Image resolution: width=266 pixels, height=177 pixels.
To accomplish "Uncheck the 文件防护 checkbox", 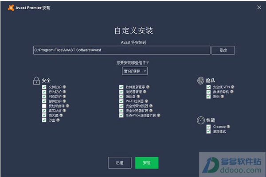I will click(x=44, y=87).
